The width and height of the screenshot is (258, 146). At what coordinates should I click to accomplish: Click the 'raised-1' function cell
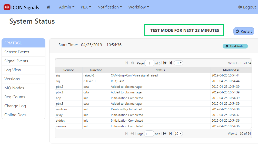click(96, 75)
